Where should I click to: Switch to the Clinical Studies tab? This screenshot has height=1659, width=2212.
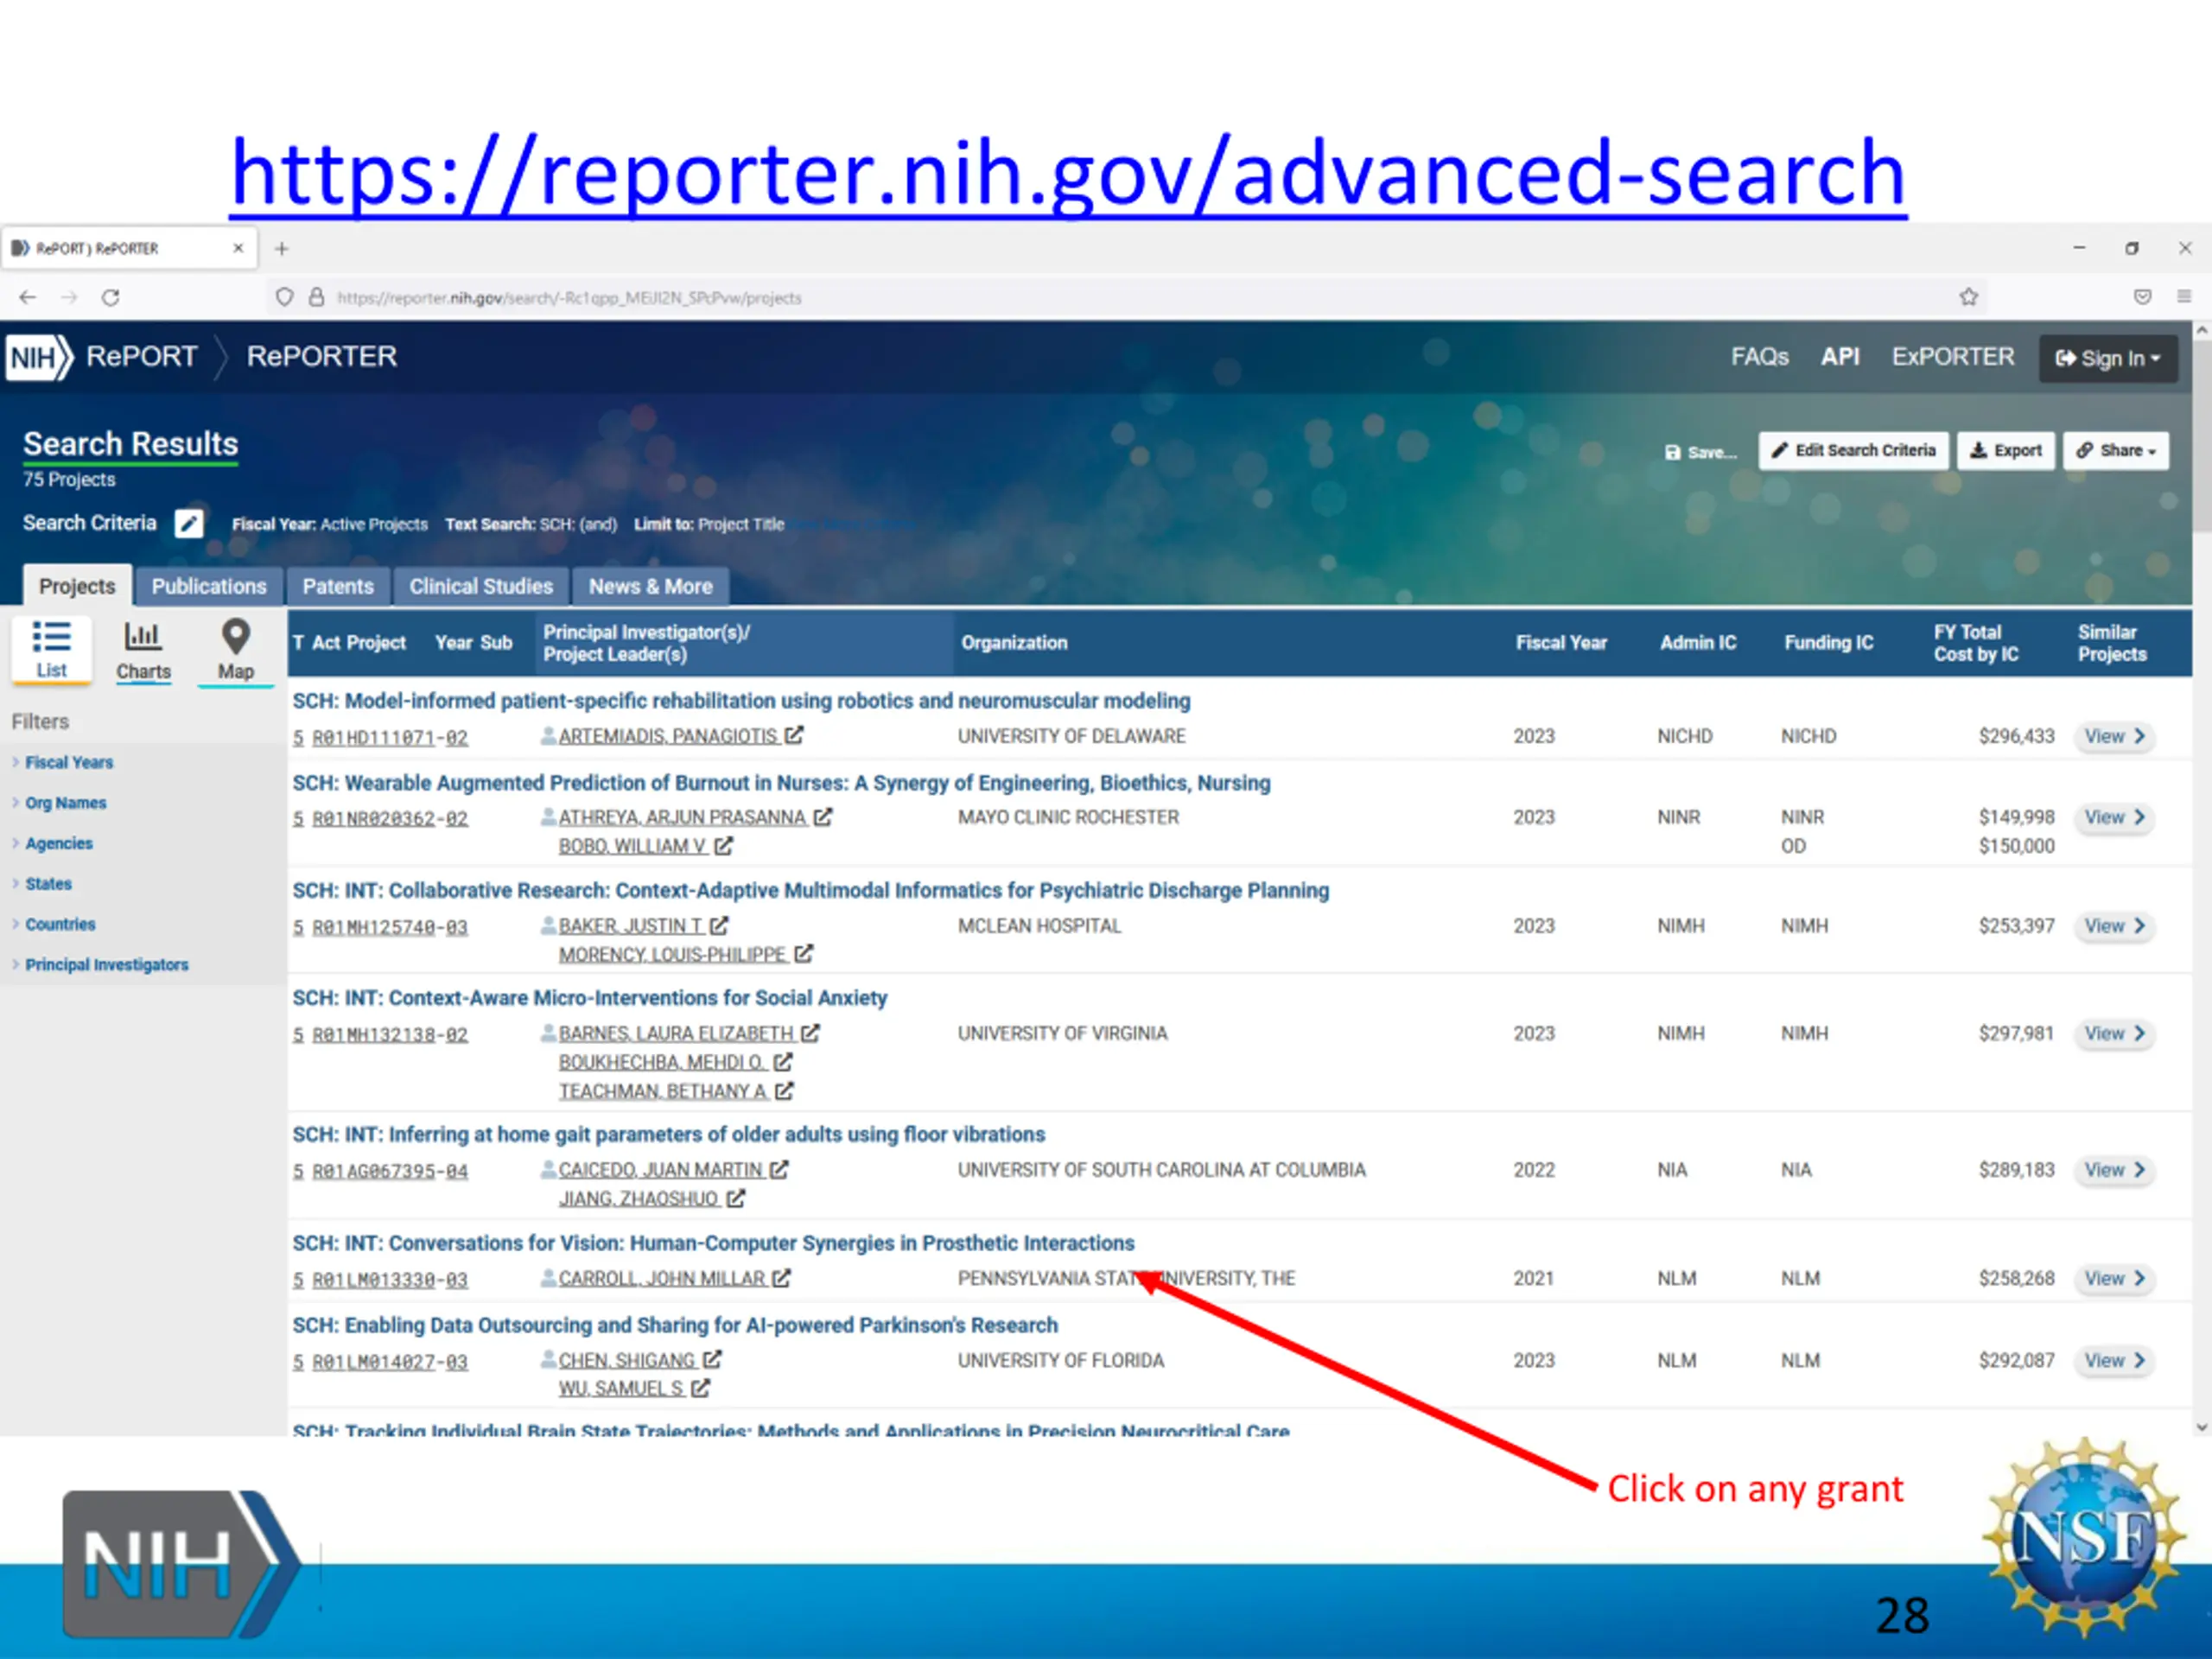[481, 587]
